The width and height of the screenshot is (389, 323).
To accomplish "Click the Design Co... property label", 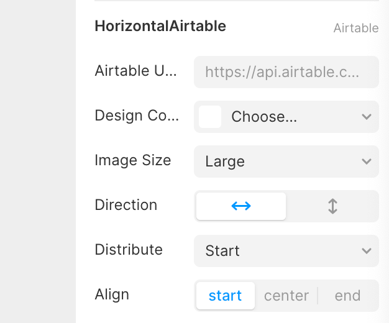I will 137,116.
